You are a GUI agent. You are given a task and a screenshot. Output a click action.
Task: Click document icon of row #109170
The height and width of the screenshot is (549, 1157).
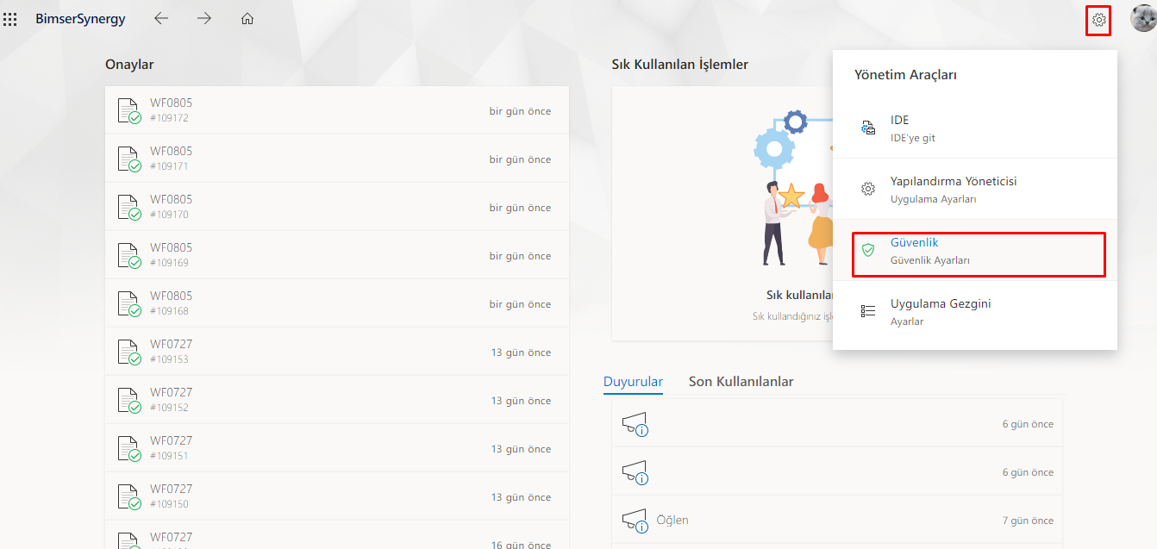pos(129,208)
